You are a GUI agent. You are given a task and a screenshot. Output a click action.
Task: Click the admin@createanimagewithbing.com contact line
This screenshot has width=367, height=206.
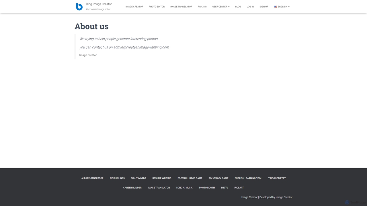point(124,47)
